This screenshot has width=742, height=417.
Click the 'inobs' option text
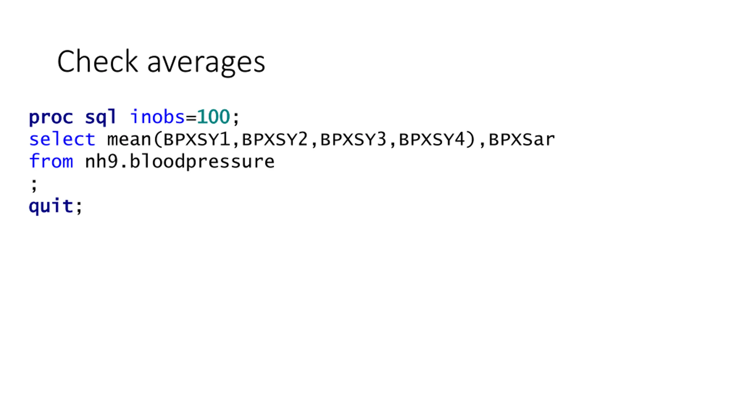(157, 116)
